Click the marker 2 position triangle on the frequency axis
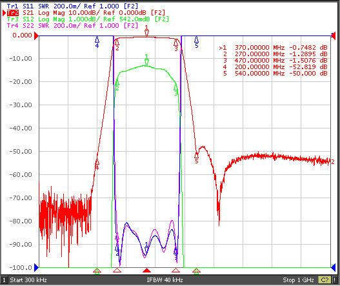This screenshot has width=340, height=286. point(117,270)
